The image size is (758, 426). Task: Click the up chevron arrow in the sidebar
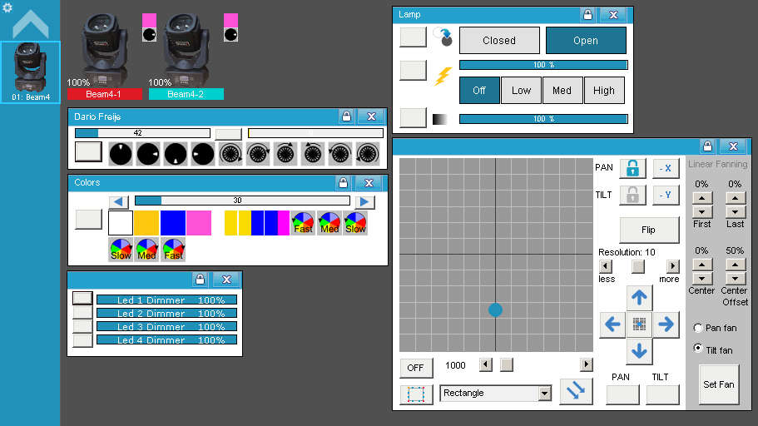coord(31,24)
